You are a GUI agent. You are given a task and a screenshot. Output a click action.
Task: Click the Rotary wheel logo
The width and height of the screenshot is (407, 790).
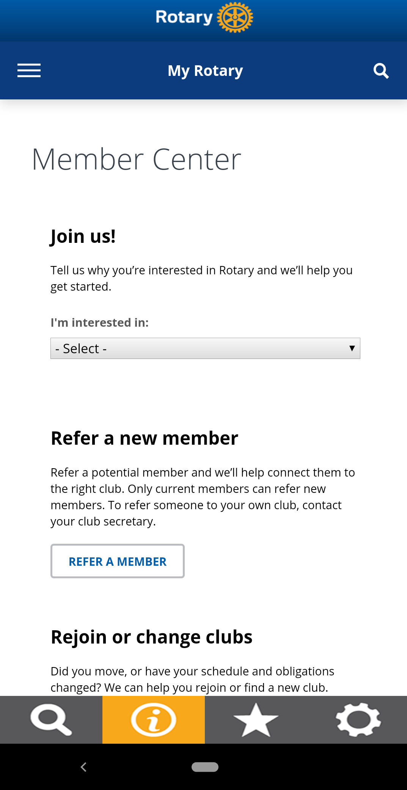click(235, 17)
